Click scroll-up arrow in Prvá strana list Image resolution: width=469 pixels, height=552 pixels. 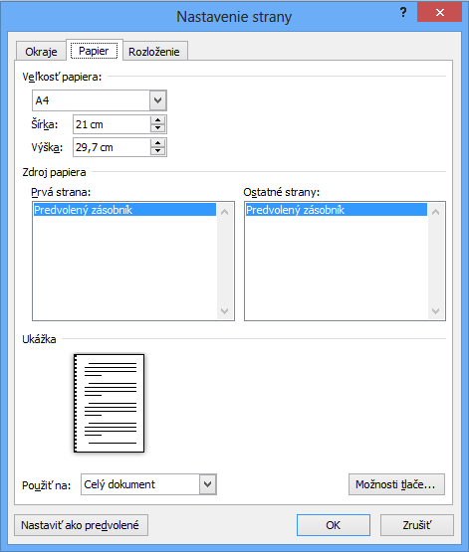pos(225,212)
